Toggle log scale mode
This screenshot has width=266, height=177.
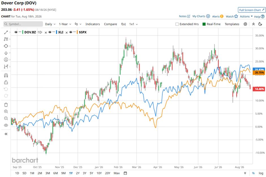point(261,173)
